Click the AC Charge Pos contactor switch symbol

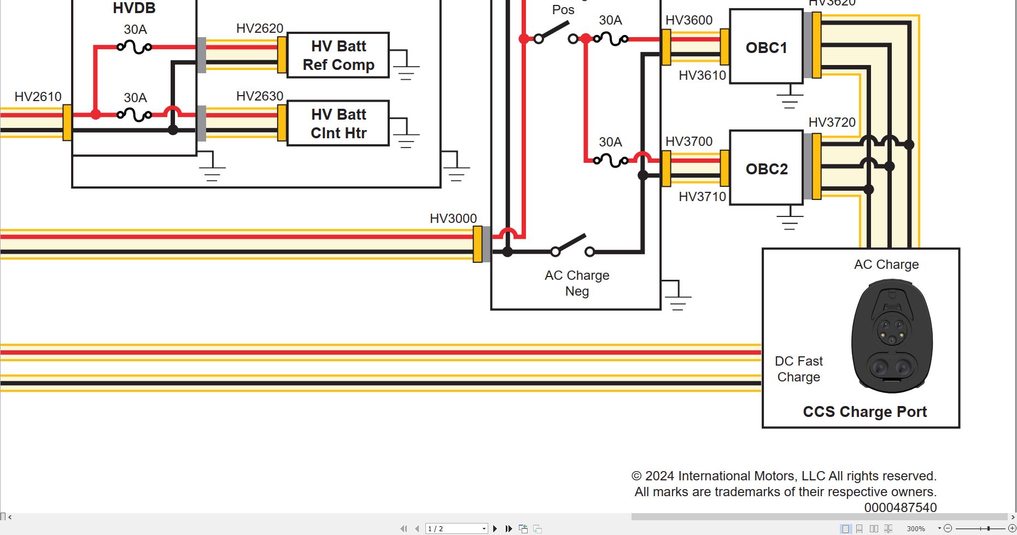[555, 33]
